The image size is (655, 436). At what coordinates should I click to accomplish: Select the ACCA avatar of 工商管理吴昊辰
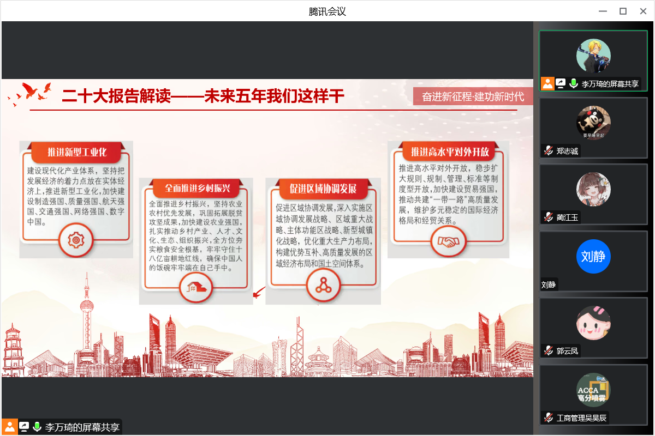[593, 390]
